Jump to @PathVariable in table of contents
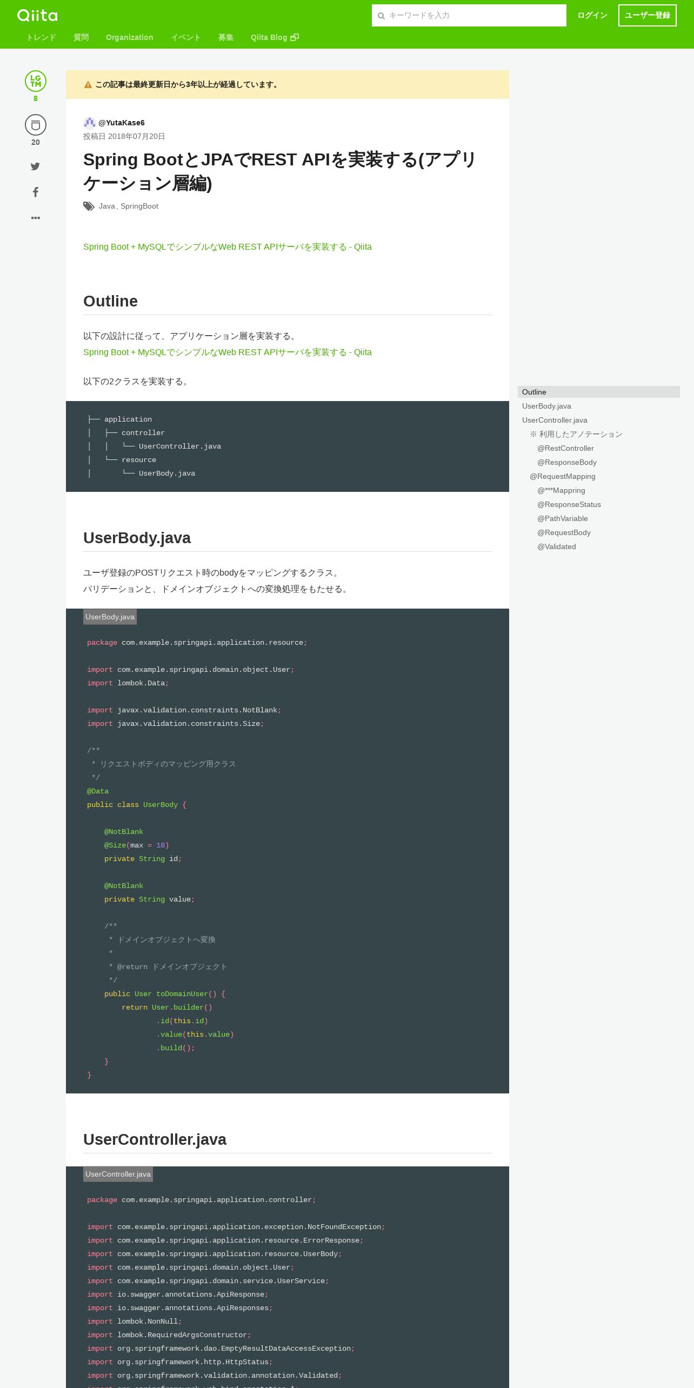 (563, 518)
